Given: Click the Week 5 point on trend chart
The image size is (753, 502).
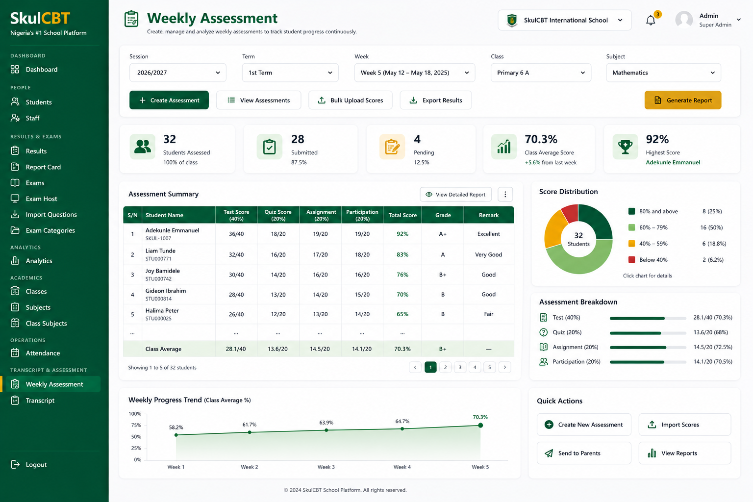Looking at the screenshot, I should [x=480, y=426].
